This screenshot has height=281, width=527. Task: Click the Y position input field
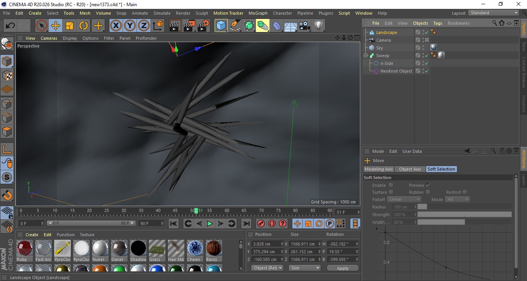click(266, 252)
